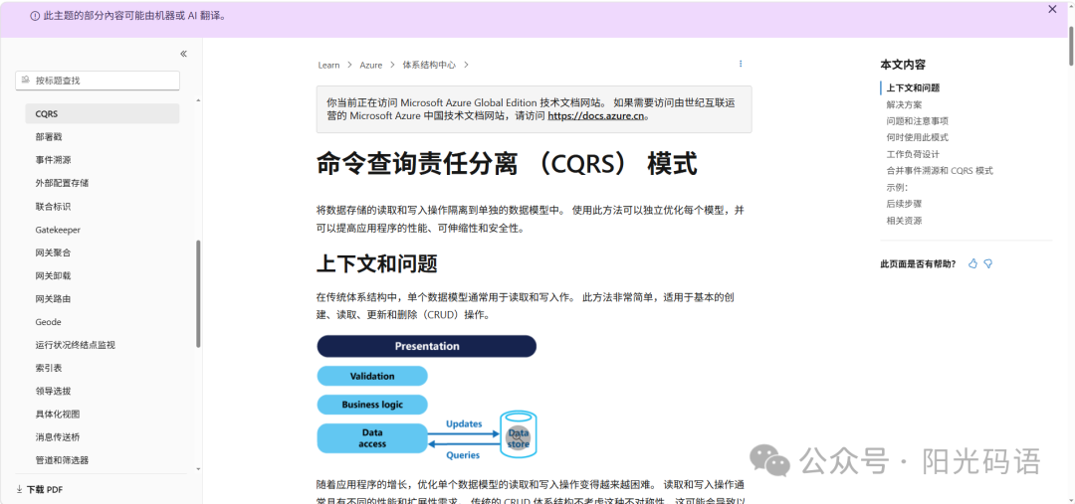Click the 下载 PDF link

pos(45,490)
